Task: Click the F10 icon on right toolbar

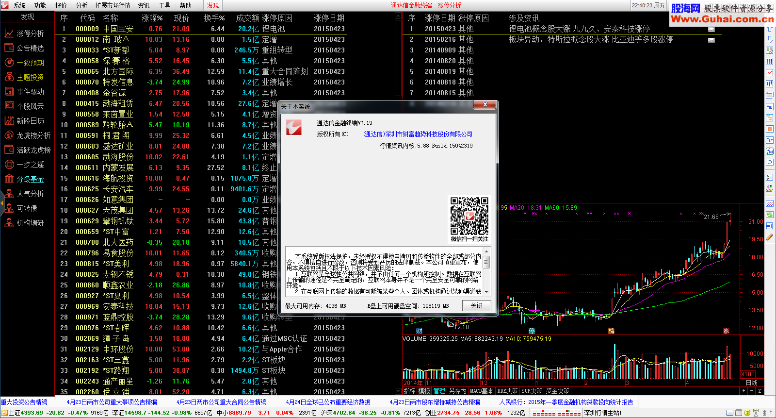Action: click(770, 106)
